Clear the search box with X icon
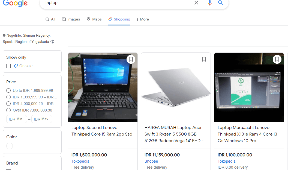The image size is (288, 170). point(196,3)
